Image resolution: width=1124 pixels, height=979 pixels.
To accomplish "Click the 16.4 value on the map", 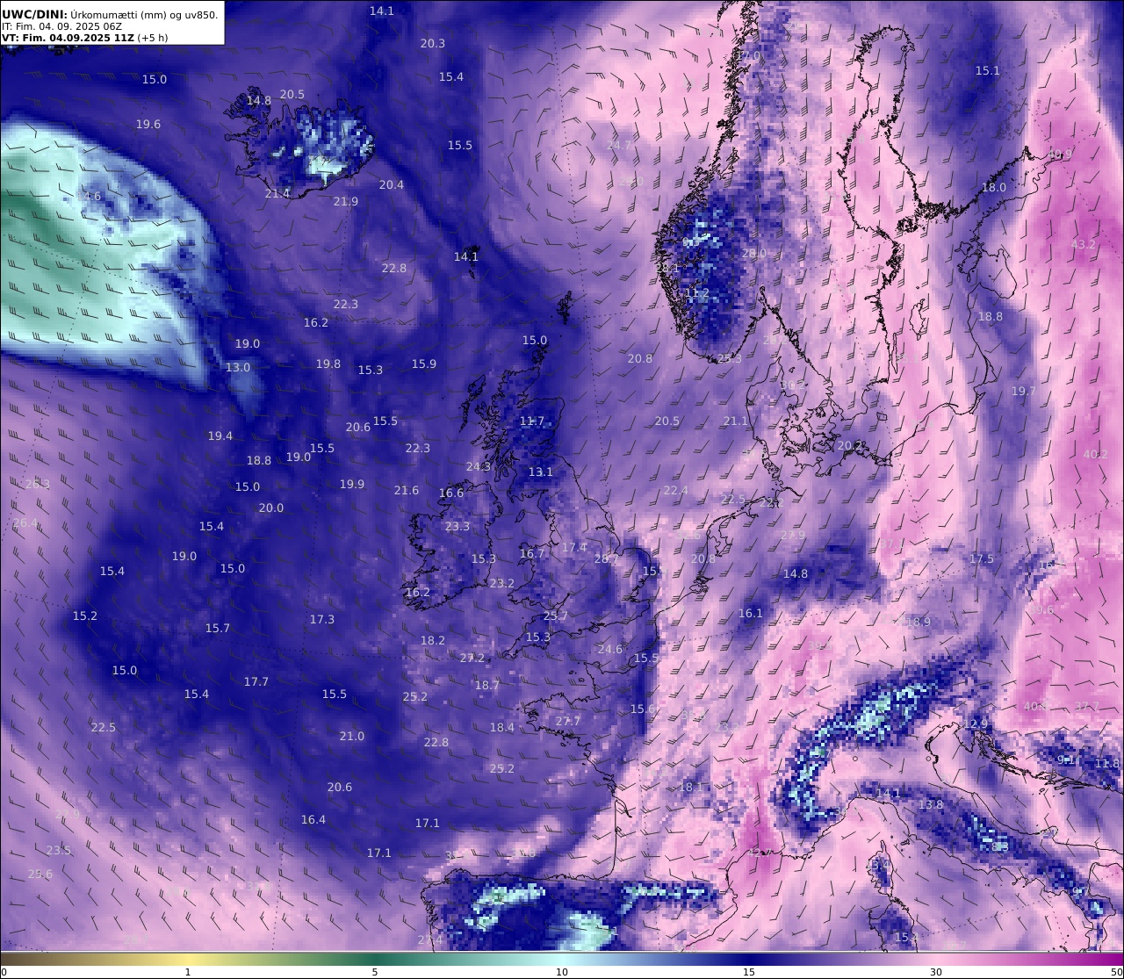I will 313,819.
